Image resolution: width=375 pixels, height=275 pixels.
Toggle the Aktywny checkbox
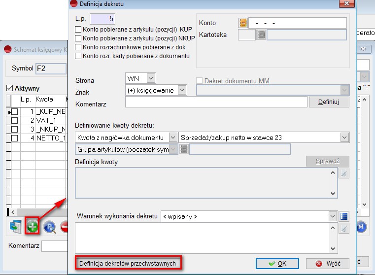click(x=9, y=88)
